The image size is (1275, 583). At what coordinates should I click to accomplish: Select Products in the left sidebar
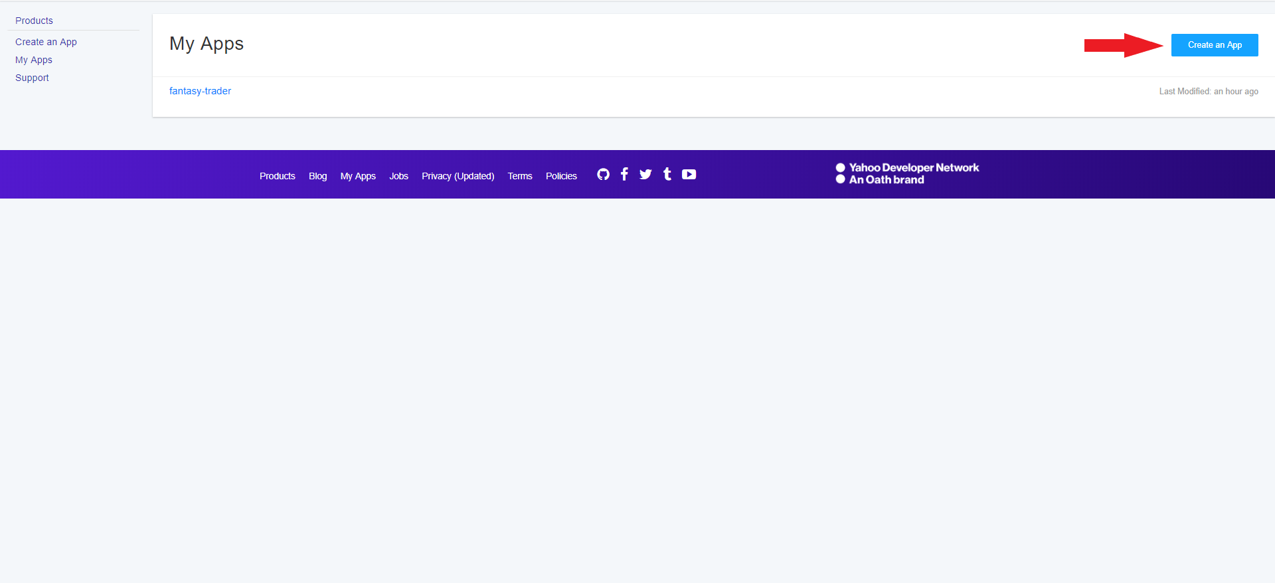(34, 21)
